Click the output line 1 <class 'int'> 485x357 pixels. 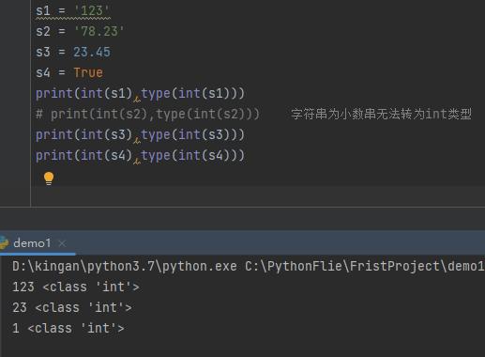pyautogui.click(x=68, y=329)
